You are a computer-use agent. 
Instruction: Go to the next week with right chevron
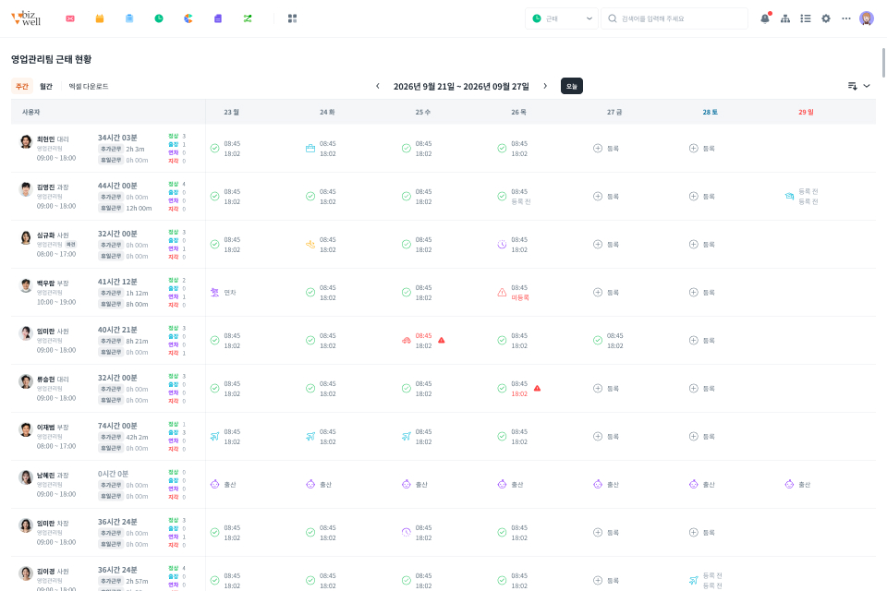pyautogui.click(x=545, y=86)
